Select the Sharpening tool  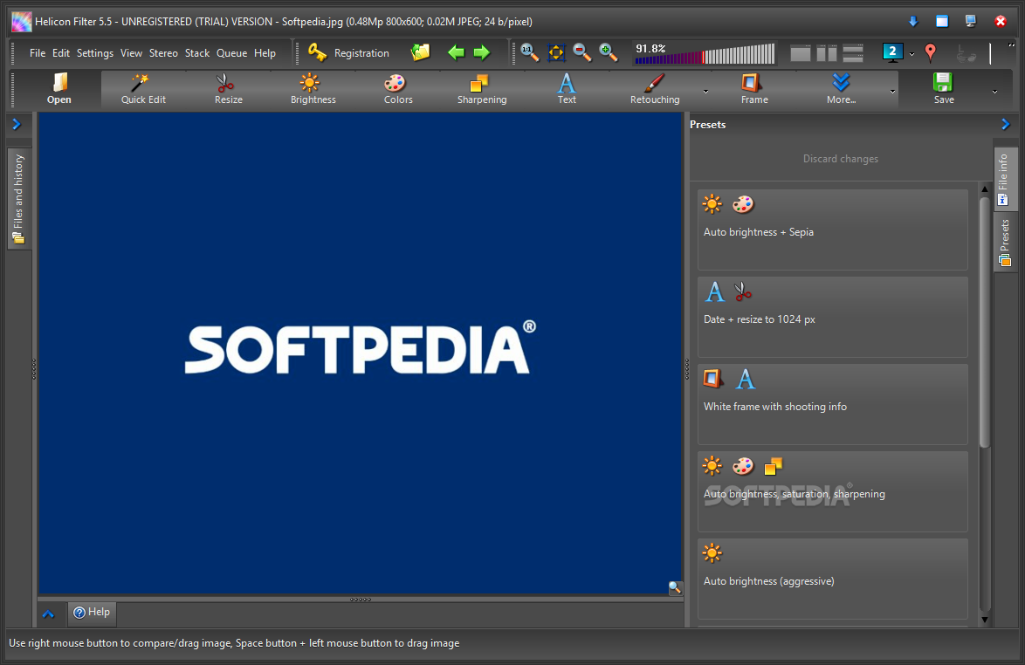click(481, 89)
